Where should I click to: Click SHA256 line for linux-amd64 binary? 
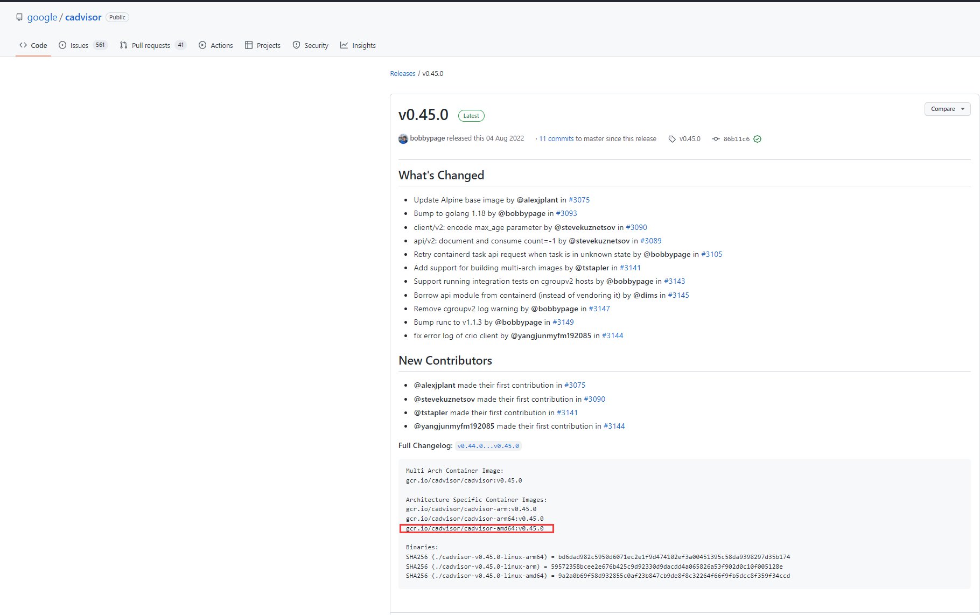pyautogui.click(x=598, y=576)
